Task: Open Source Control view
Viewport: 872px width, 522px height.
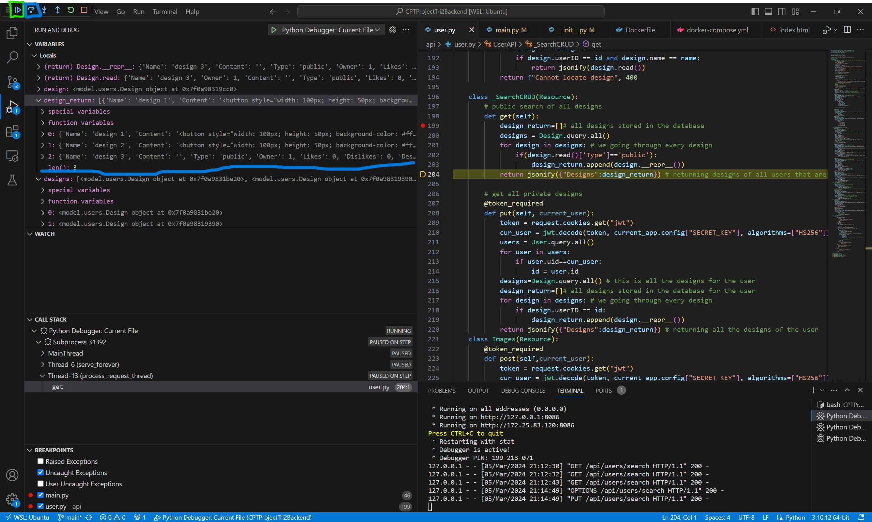Action: point(12,82)
